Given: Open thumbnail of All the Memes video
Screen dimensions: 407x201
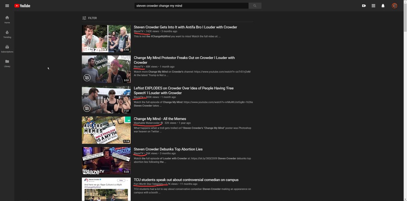Looking at the screenshot, I should point(106,130).
